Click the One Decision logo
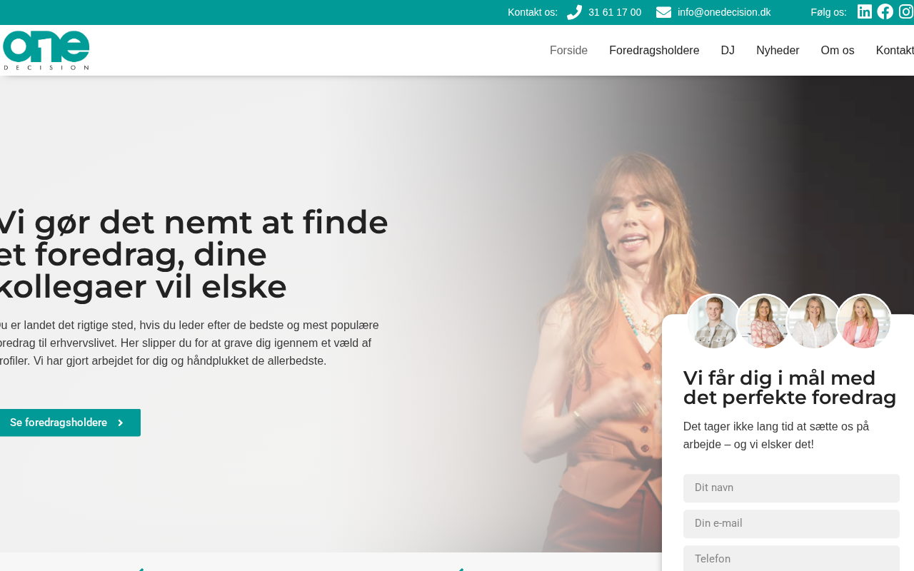 [x=46, y=50]
